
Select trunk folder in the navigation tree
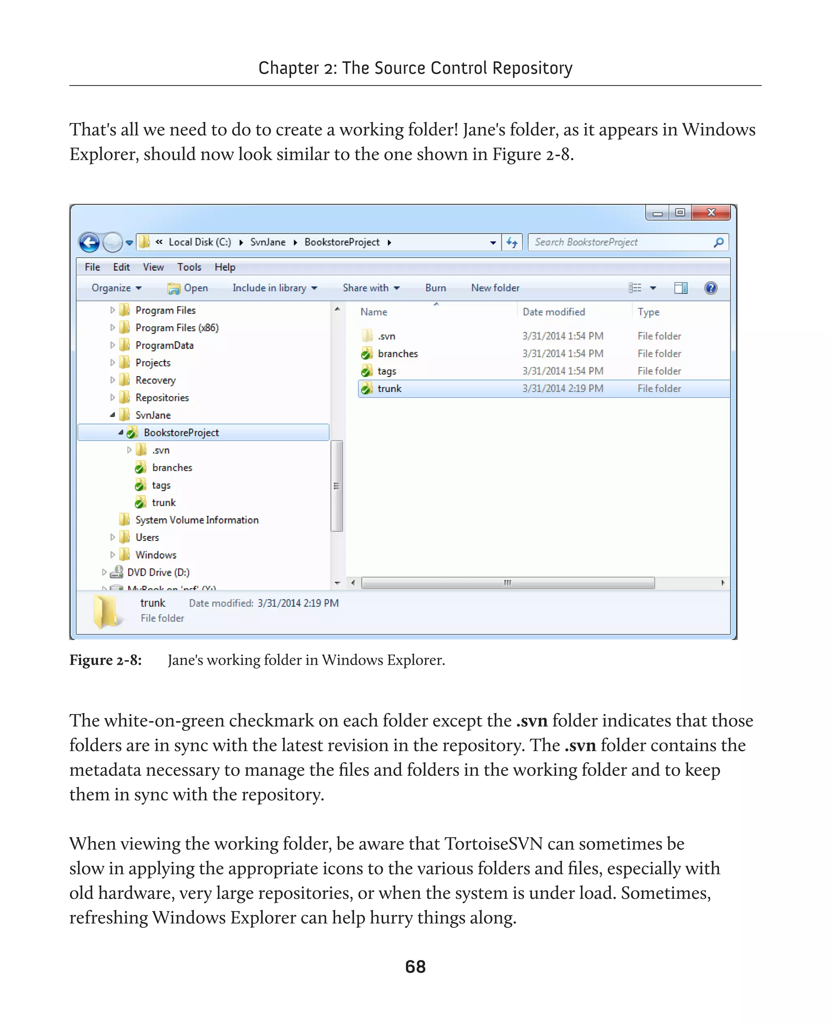pyautogui.click(x=164, y=502)
